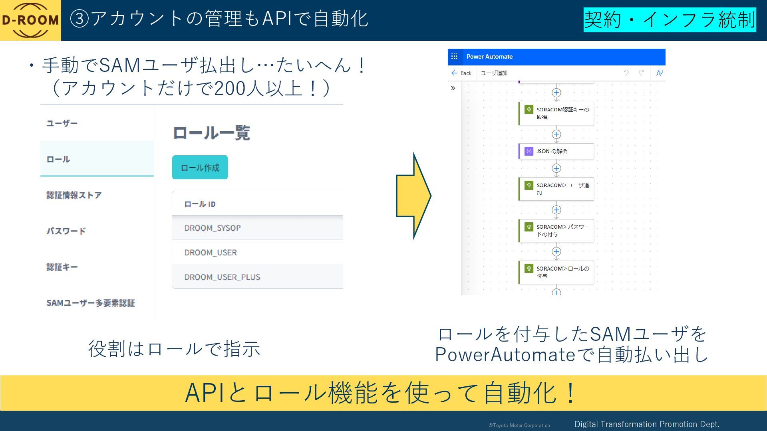Add step below SORACOM> パスワードの付与
This screenshot has width=767, height=431.
(x=556, y=251)
